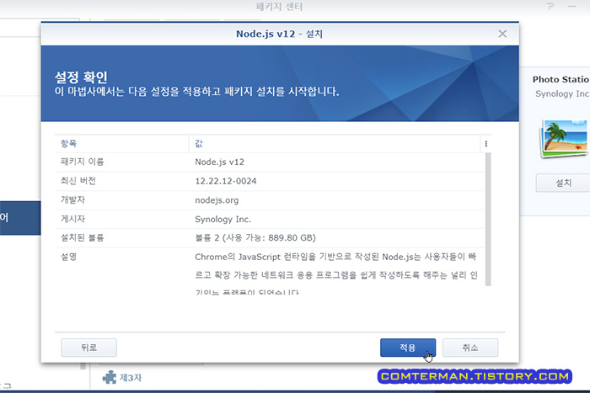
Task: Open the 제3자 section label
Action: click(131, 378)
